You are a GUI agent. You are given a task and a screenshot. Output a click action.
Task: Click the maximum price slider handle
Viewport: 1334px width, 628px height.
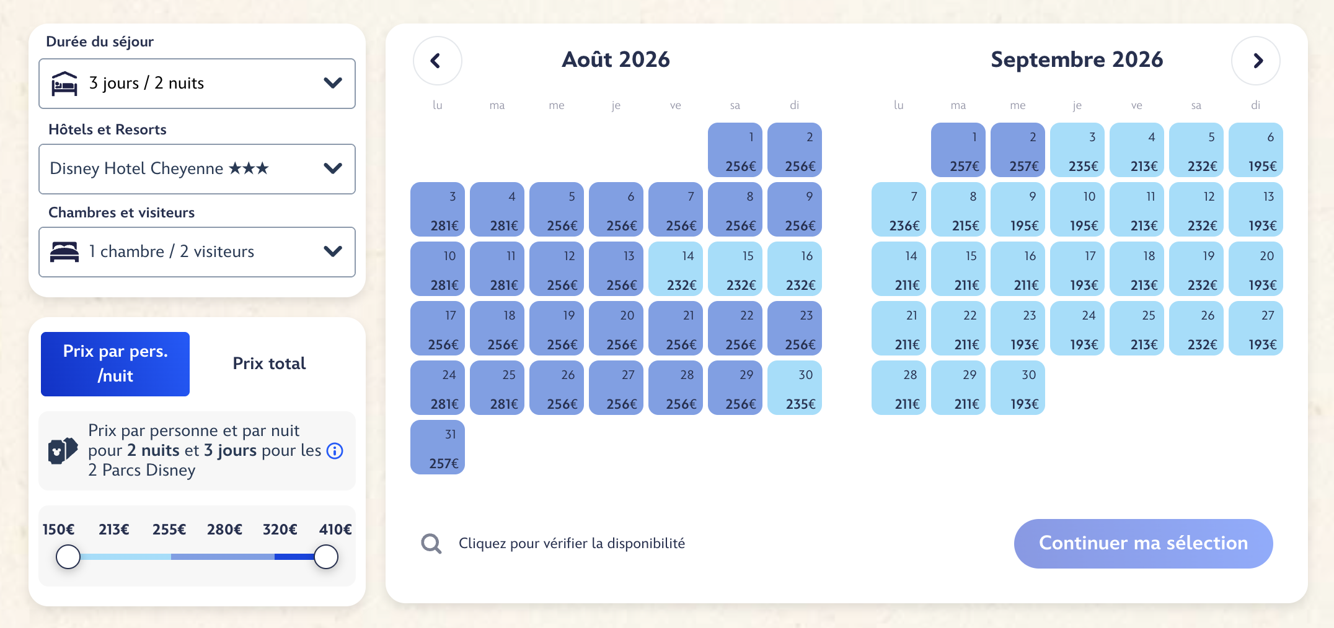326,557
